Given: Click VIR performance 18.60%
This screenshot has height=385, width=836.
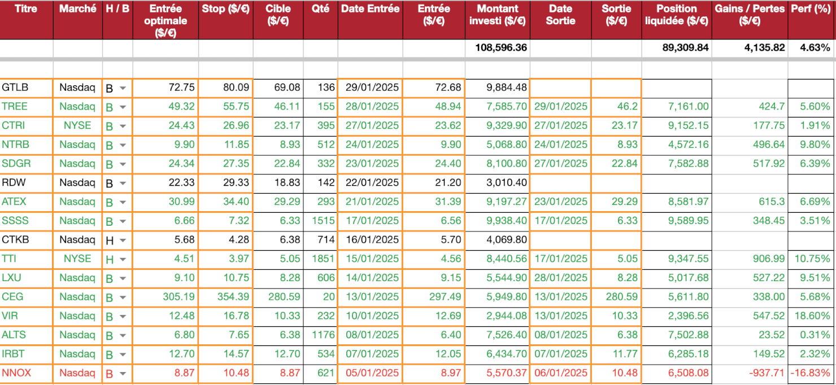Looking at the screenshot, I should point(812,316).
